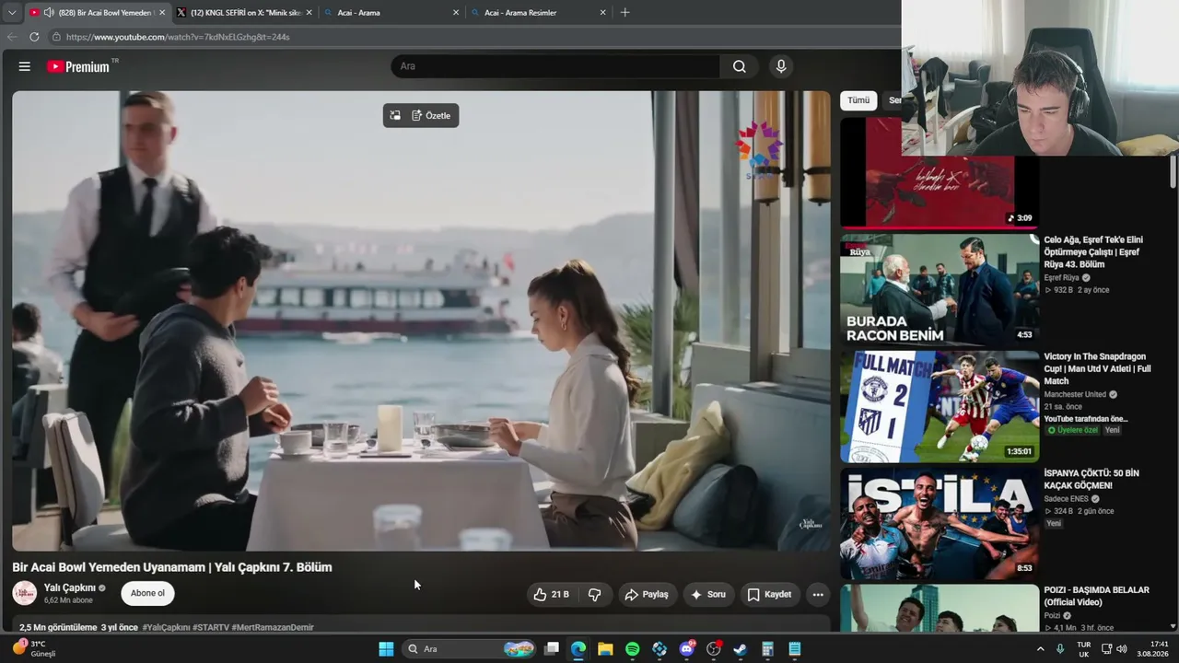Screen dimensions: 1179x663
Task: Open taskbar volume speaker control
Action: click(x=1122, y=649)
